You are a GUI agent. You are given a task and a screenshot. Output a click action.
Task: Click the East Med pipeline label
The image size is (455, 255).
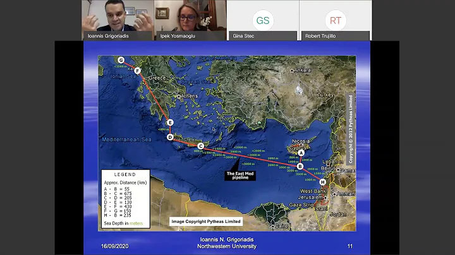point(240,175)
